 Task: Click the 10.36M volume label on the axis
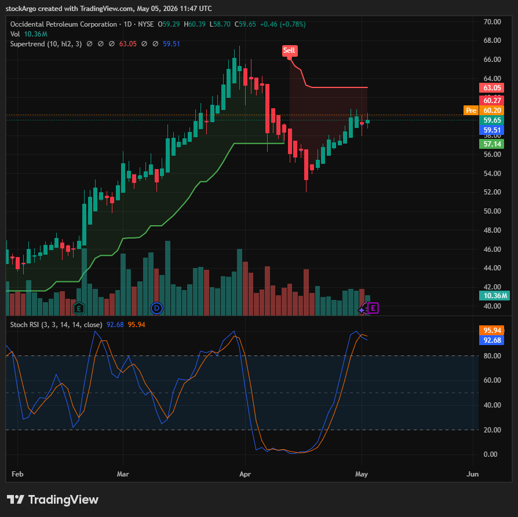click(x=495, y=296)
